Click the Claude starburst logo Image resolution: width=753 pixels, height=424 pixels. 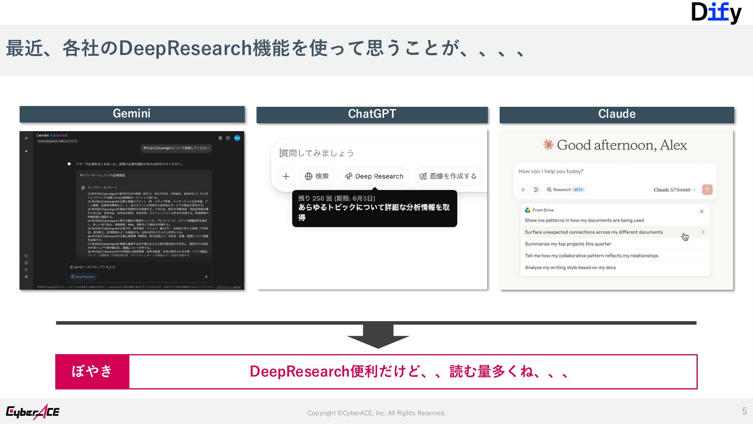pyautogui.click(x=548, y=145)
